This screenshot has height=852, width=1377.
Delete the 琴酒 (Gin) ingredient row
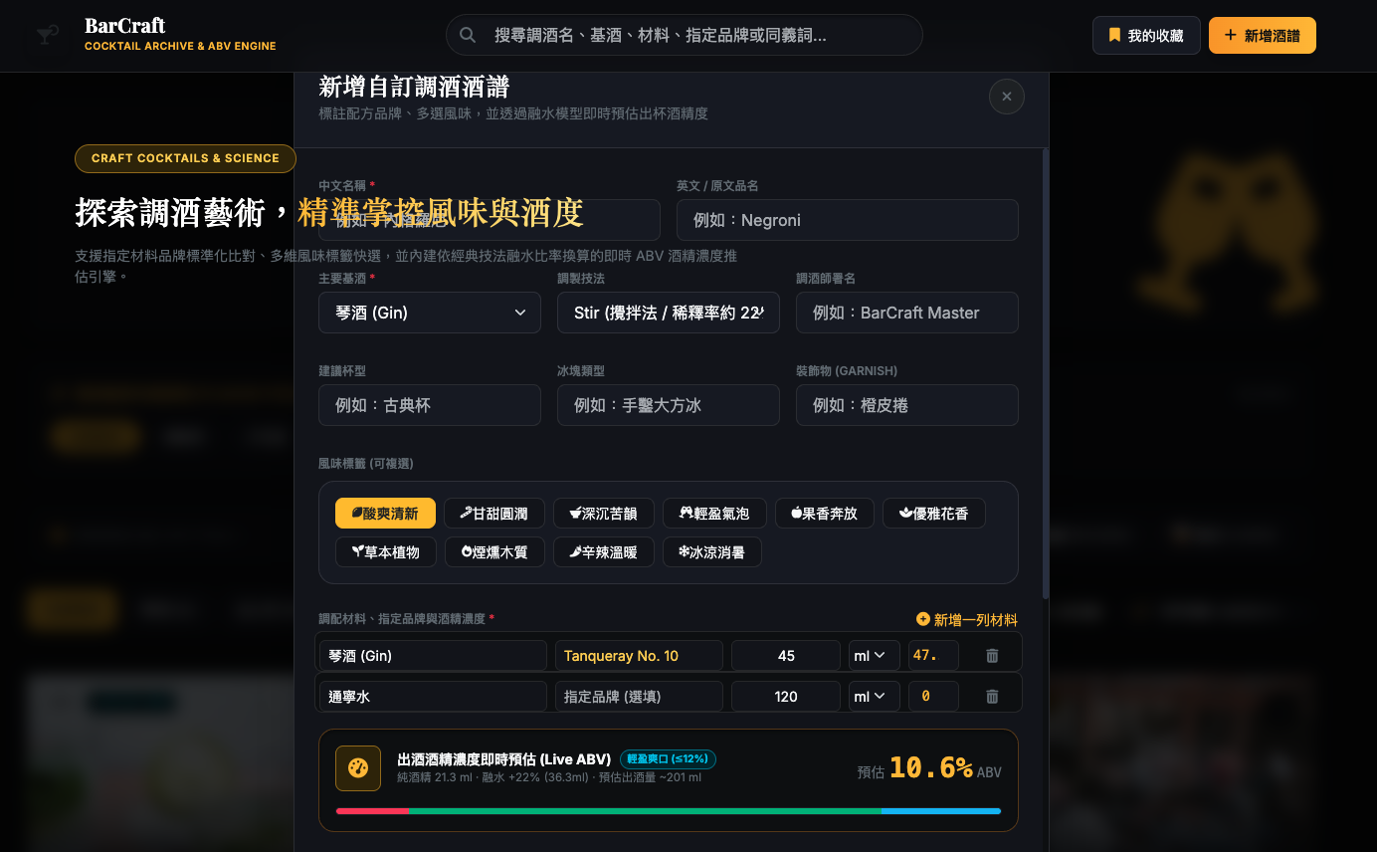point(992,656)
